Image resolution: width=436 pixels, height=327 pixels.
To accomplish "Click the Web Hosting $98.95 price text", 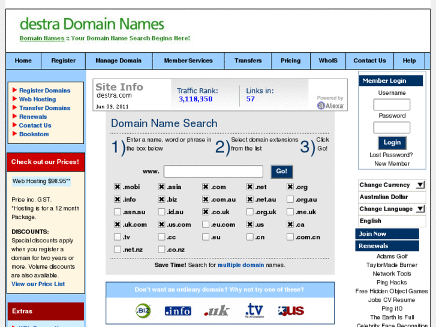I will pos(41,181).
